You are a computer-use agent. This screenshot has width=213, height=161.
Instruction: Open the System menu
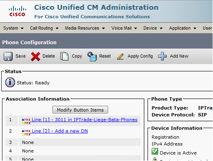[x=13, y=28]
